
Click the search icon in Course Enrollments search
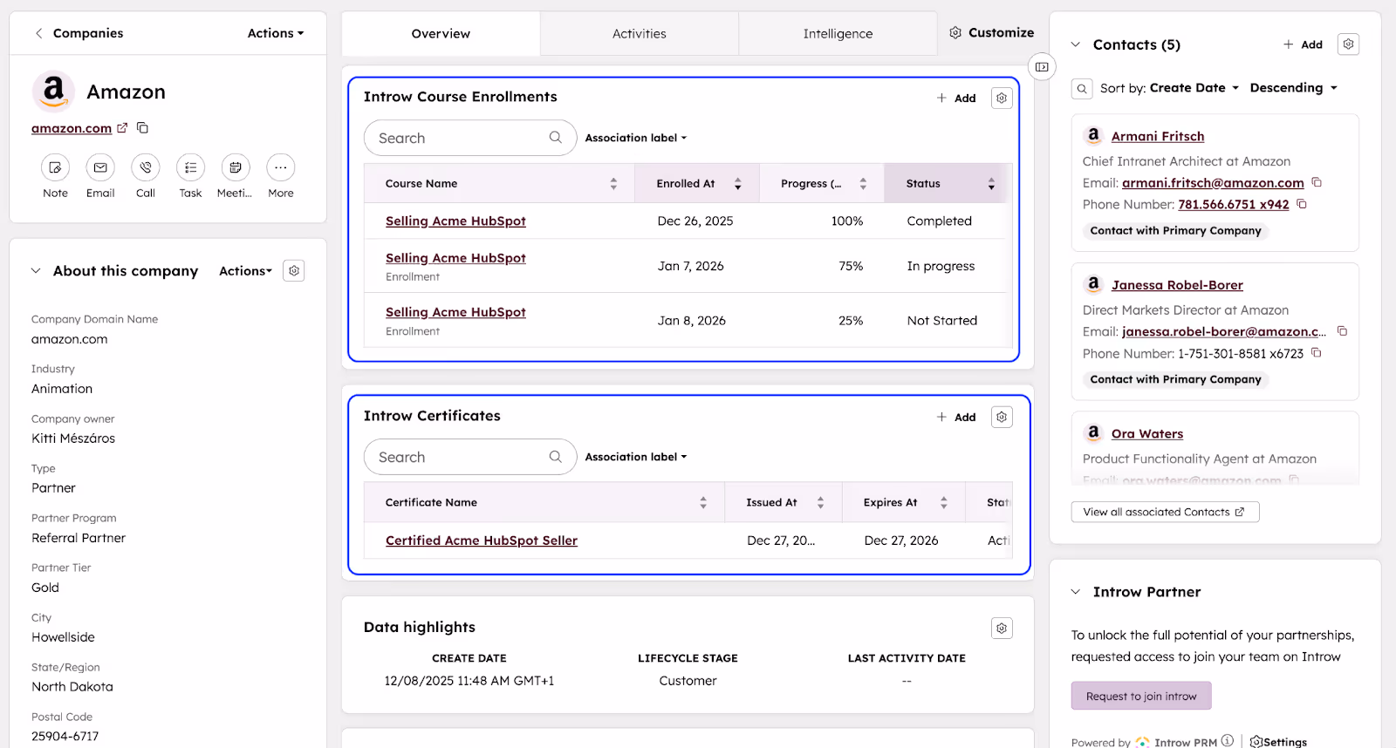556,138
